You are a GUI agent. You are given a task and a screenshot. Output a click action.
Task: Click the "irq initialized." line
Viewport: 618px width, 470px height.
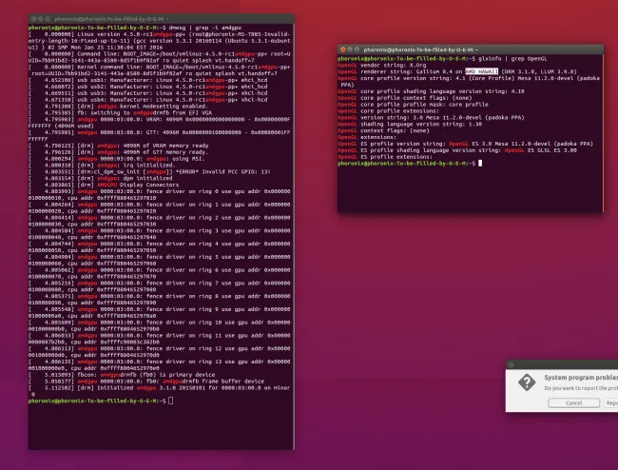point(102,166)
